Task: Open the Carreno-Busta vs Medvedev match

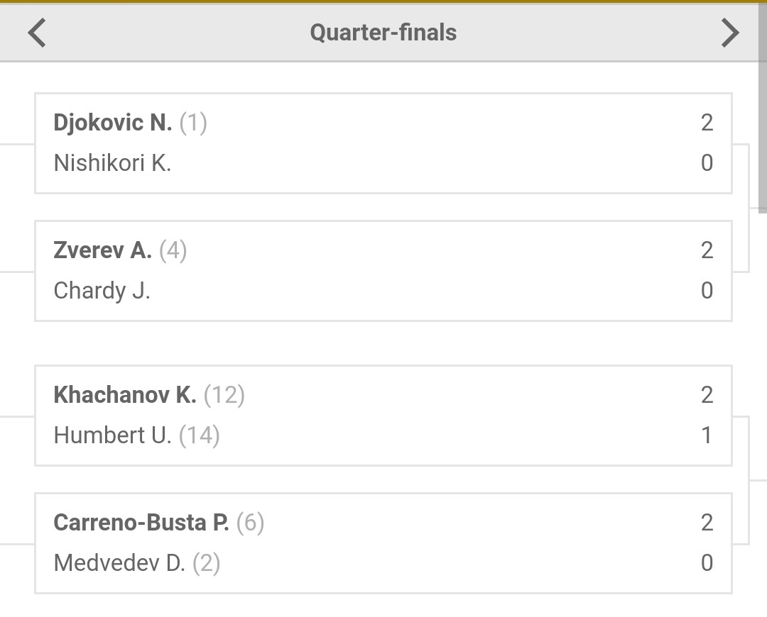Action: click(x=383, y=543)
